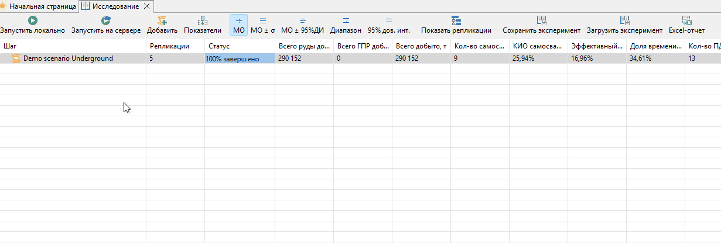Viewport: 721px width, 243px height.
Task: Click the Всего добыто, т column header
Action: 421,46
